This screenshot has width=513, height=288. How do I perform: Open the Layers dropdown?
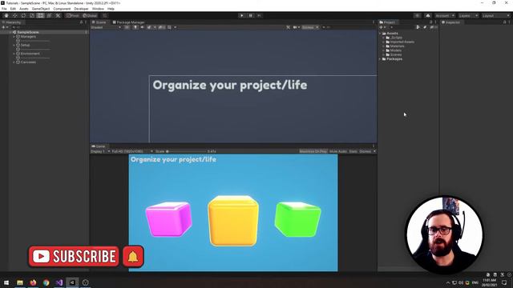tap(468, 15)
